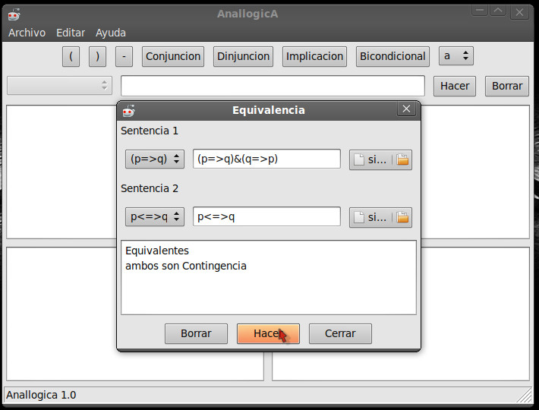539x410 pixels.
Task: Click the 'Sentencia 1' label
Action: coord(150,131)
